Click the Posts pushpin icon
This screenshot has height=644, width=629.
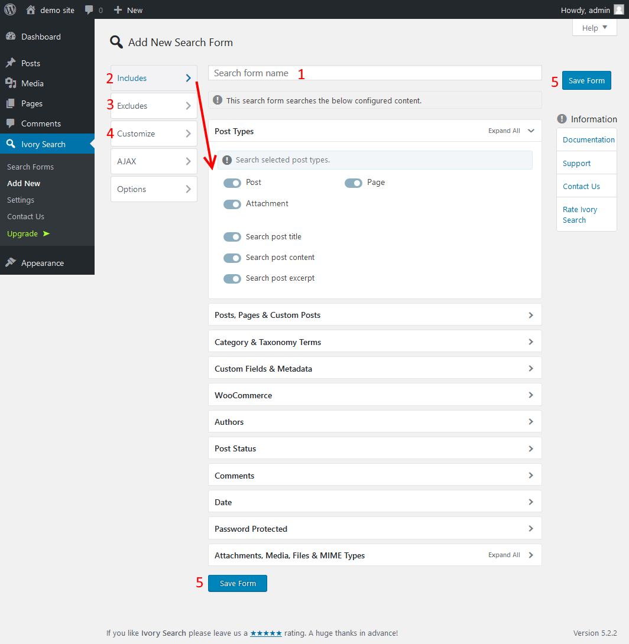coord(11,63)
